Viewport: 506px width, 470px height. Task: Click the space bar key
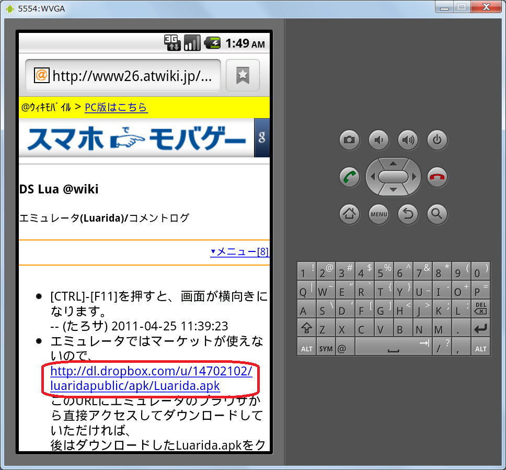click(394, 347)
